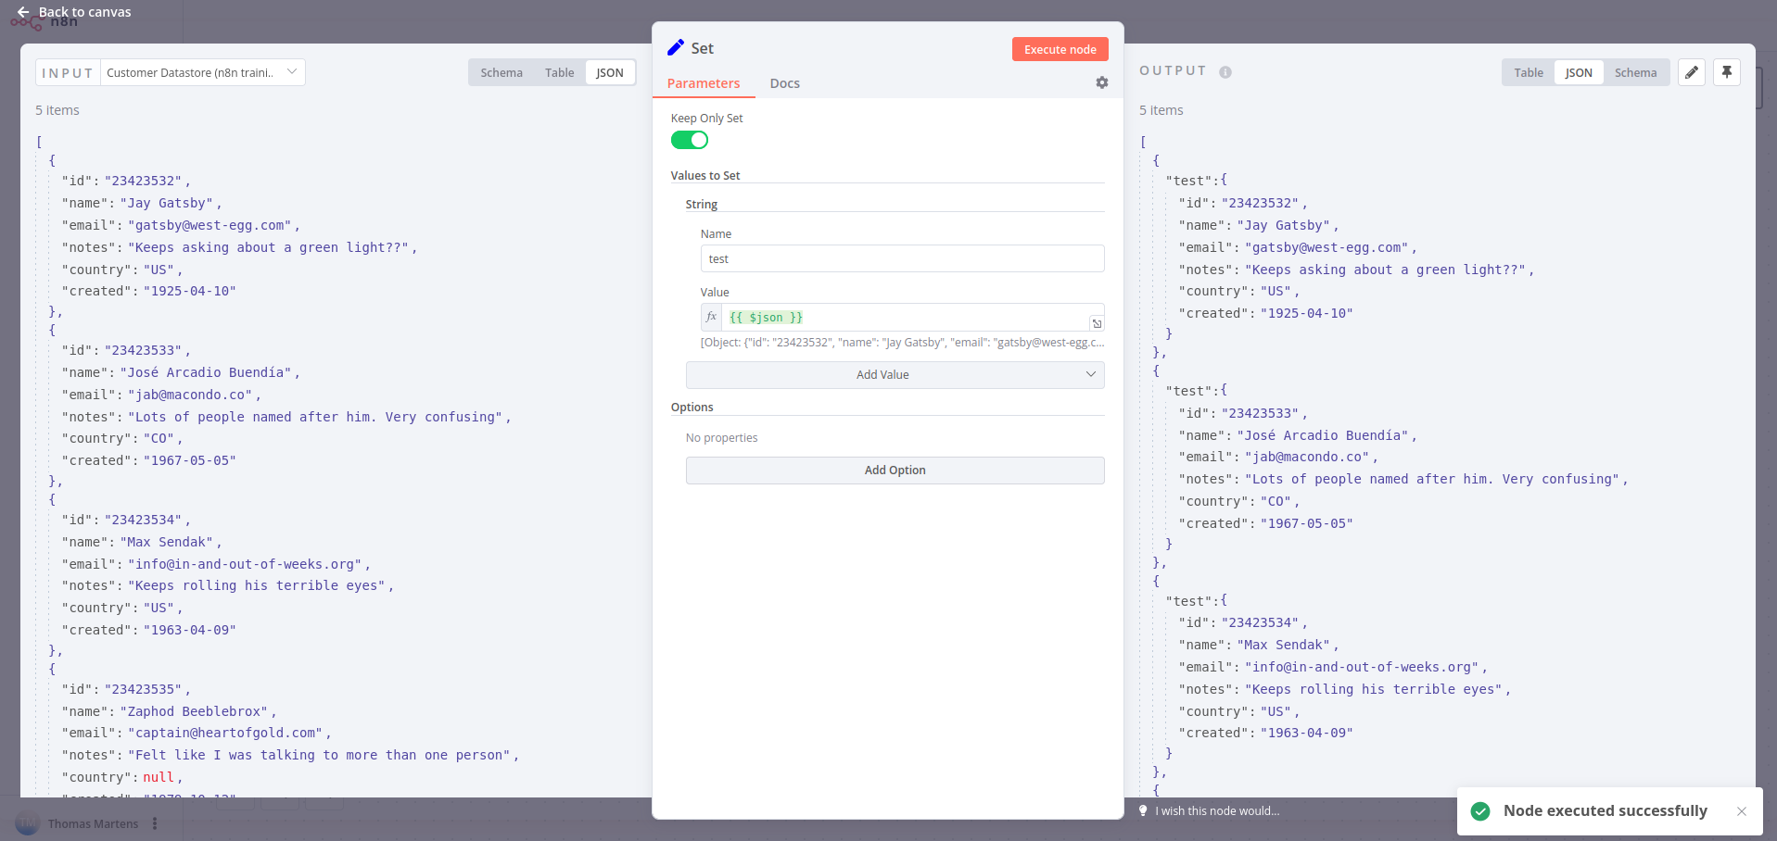1777x841 pixels.
Task: Dismiss the success notification
Action: tap(1741, 811)
